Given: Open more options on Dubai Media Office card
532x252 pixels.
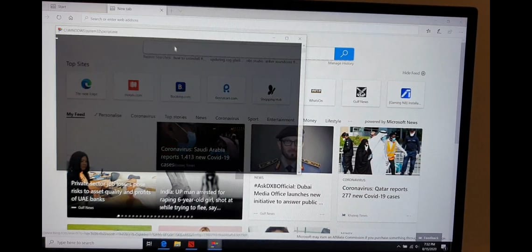Looking at the screenshot, I should tap(322, 214).
